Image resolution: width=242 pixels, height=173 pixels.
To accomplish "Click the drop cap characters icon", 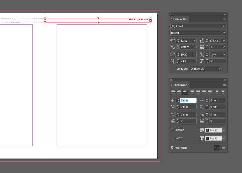I will [x=202, y=121].
